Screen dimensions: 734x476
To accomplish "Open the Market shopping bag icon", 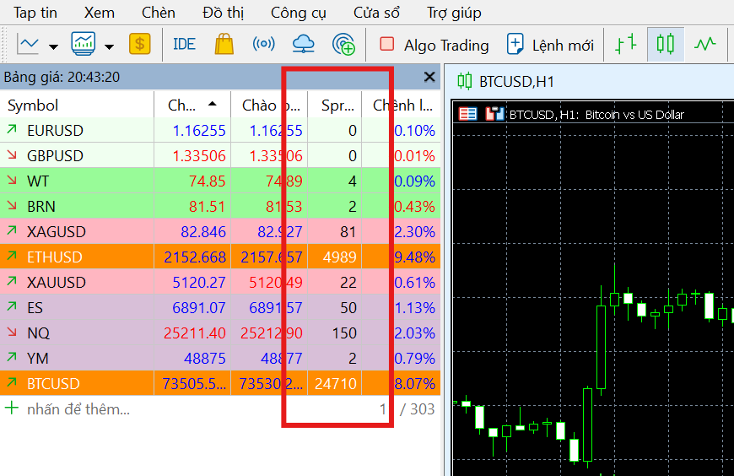I will 224,44.
